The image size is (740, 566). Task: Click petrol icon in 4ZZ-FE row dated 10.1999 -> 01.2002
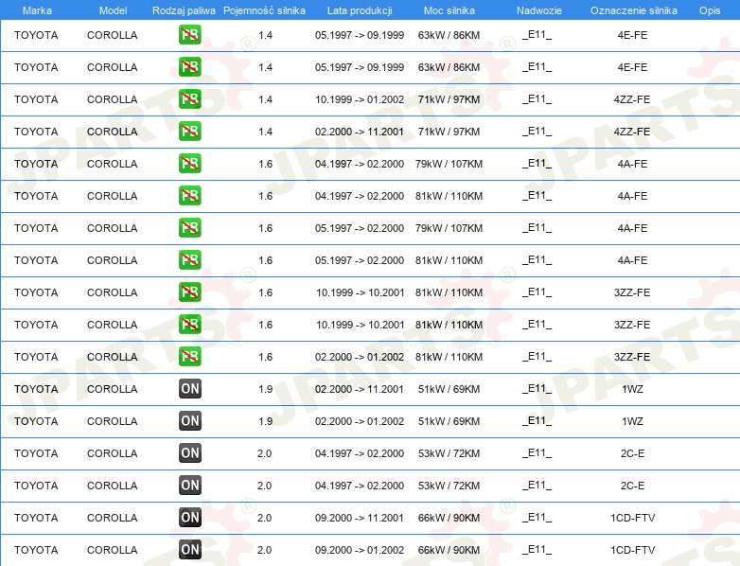coord(189,99)
